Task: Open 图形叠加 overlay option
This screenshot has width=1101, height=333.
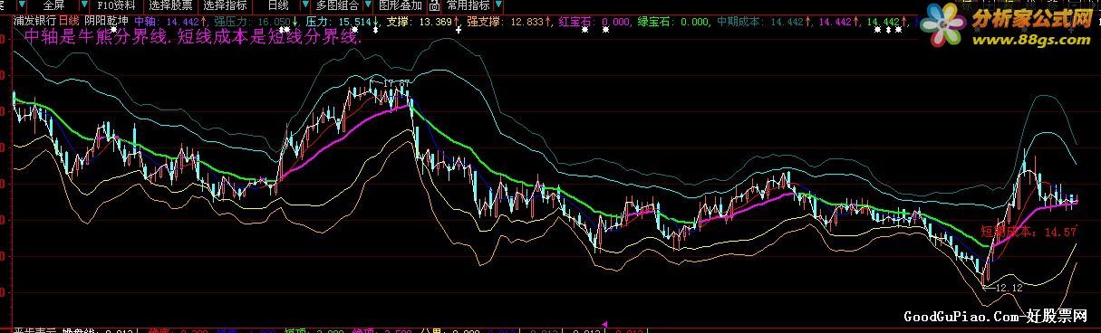Action: (400, 5)
